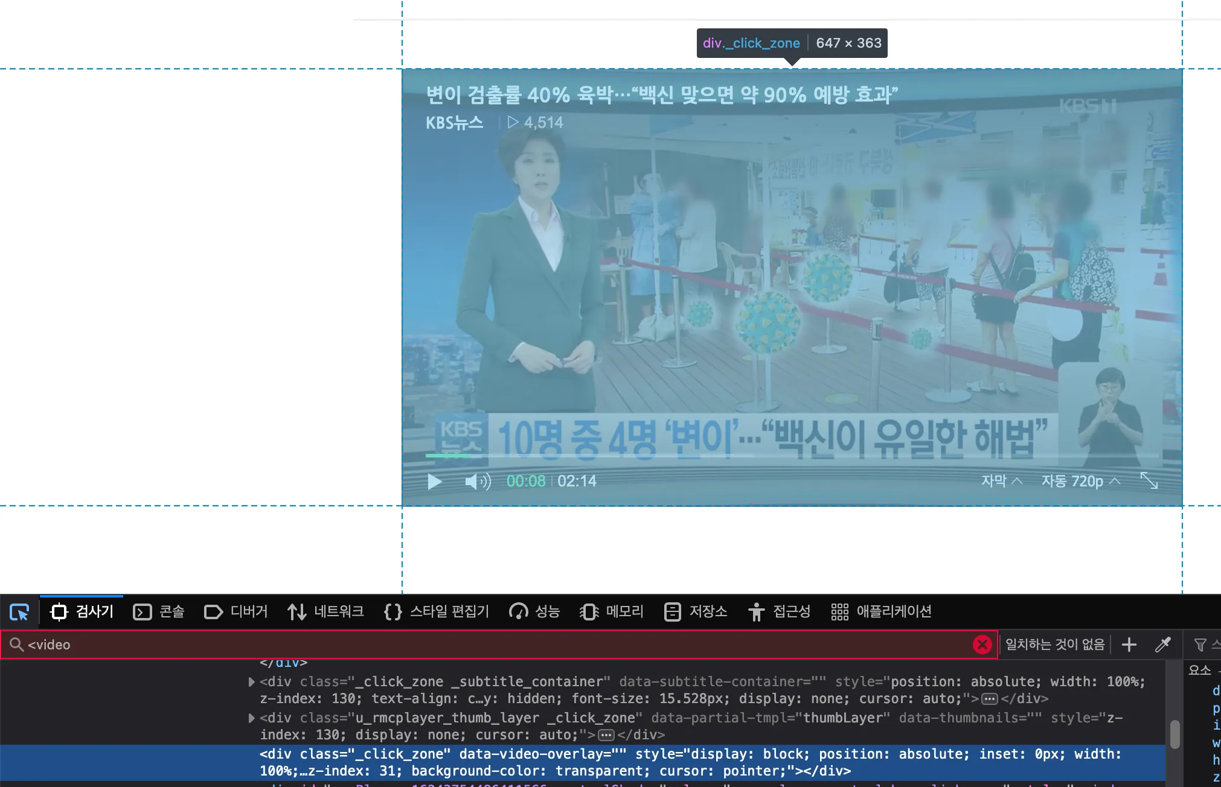Select the node picker tool
The height and width of the screenshot is (787, 1221).
[20, 612]
